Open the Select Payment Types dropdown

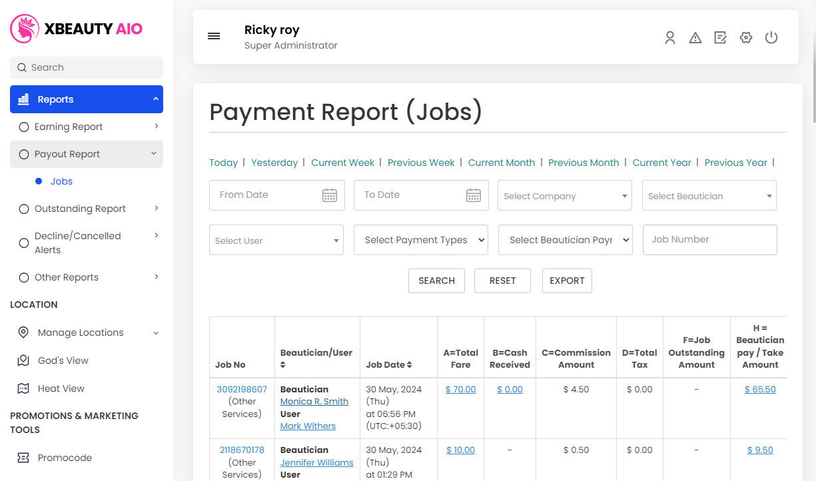point(420,240)
